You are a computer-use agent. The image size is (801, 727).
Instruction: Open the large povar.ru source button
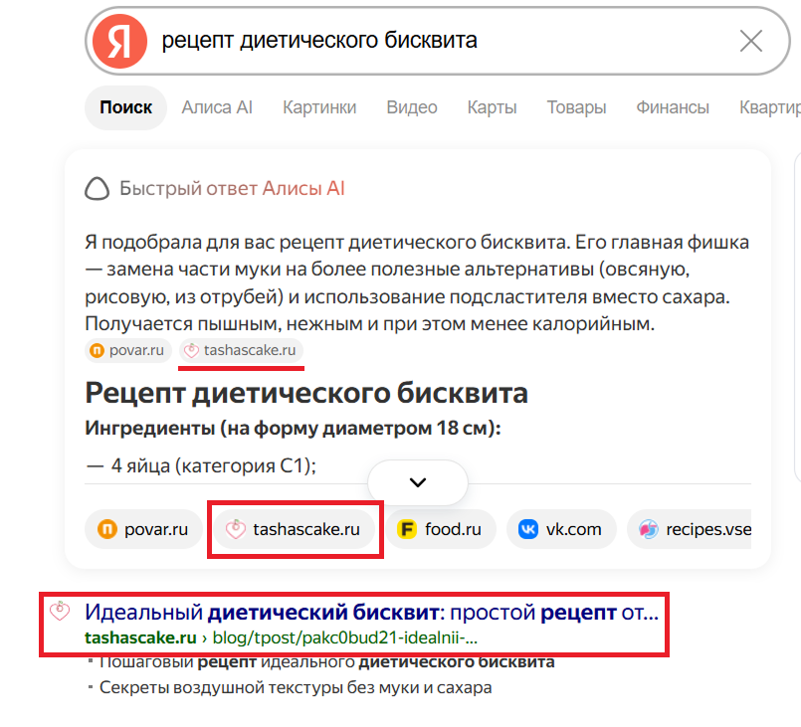143,529
